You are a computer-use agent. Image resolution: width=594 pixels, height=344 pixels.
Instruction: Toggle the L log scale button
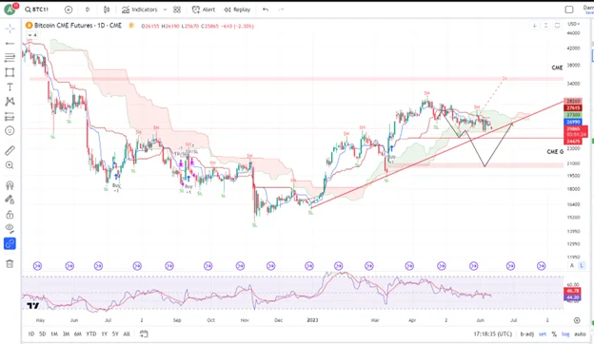click(x=582, y=265)
